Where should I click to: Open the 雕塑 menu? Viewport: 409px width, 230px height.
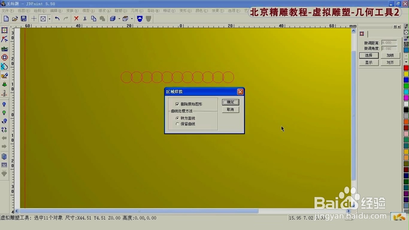[121, 11]
